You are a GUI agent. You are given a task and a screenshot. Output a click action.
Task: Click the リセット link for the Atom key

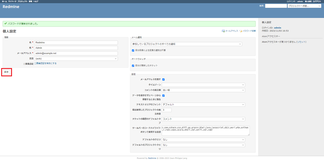coord(301,42)
